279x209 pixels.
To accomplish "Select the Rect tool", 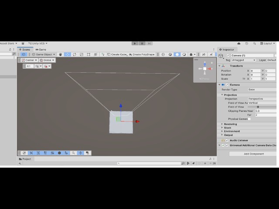I will point(88,54).
